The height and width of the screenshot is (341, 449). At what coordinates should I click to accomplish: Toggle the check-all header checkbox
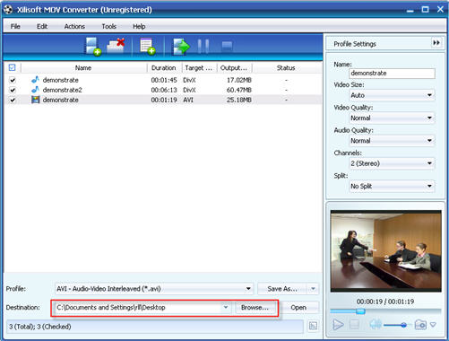[x=12, y=67]
